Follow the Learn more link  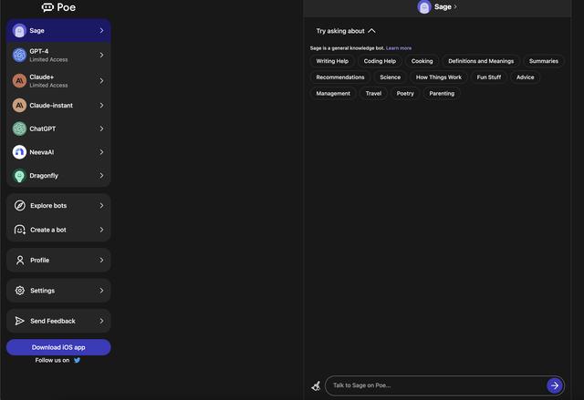click(x=399, y=47)
